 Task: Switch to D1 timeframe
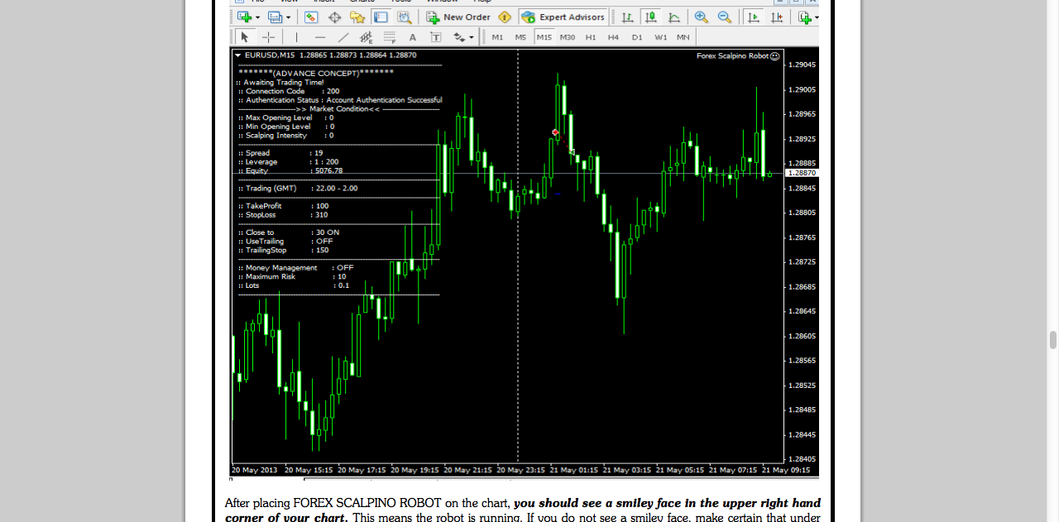pyautogui.click(x=637, y=37)
